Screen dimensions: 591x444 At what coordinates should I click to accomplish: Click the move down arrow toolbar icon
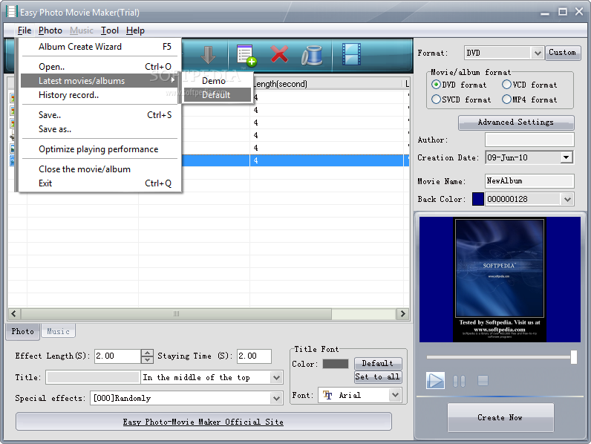click(x=208, y=56)
